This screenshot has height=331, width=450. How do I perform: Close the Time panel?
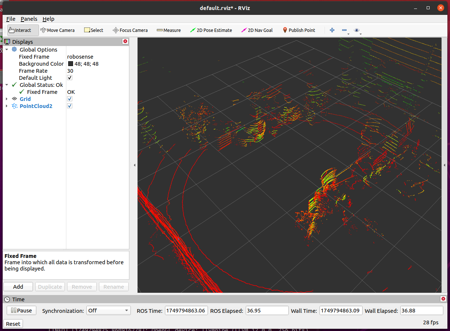[443, 299]
